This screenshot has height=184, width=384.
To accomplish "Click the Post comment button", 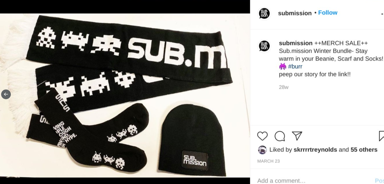I will [379, 181].
